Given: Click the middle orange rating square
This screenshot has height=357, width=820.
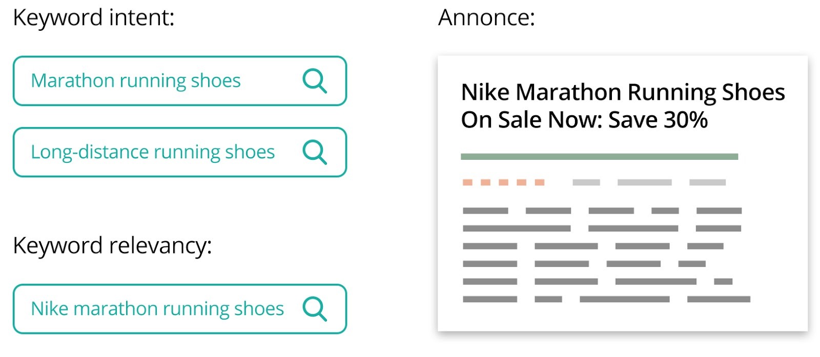Looking at the screenshot, I should (503, 182).
